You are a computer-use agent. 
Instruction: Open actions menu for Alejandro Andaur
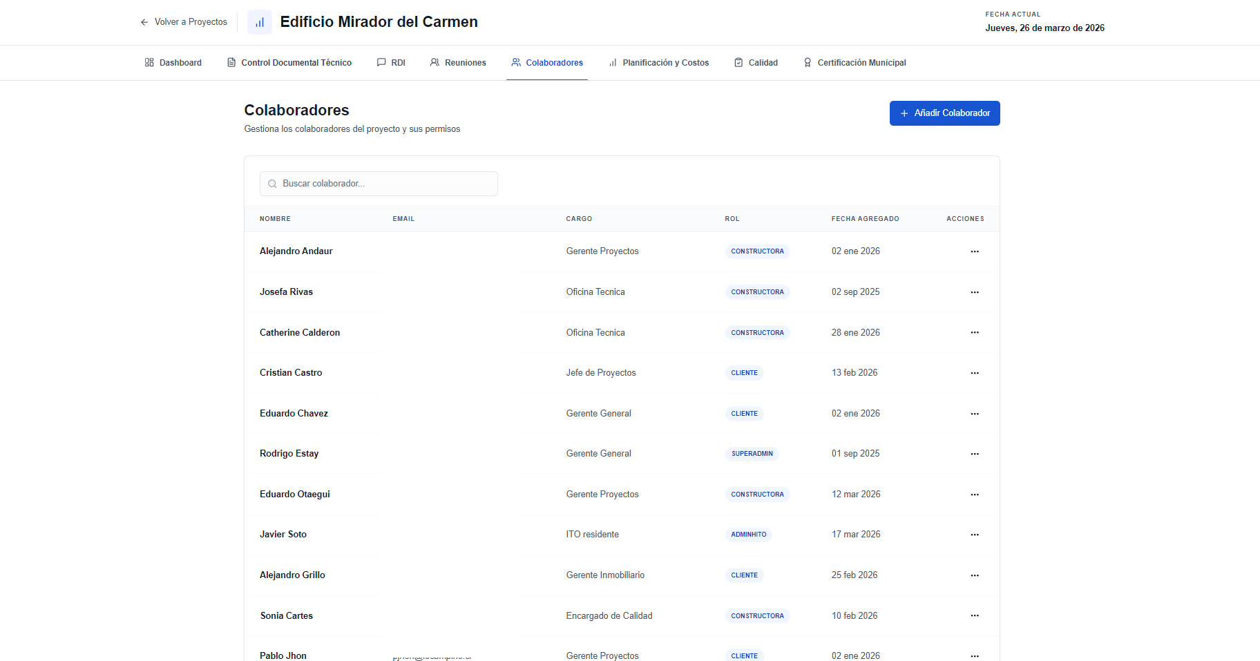[975, 251]
